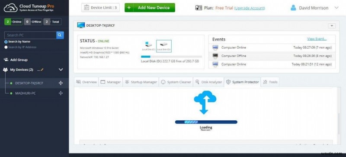Viewport: 346px width, 157px height.
Task: Open the View Event link
Action: tap(317, 39)
